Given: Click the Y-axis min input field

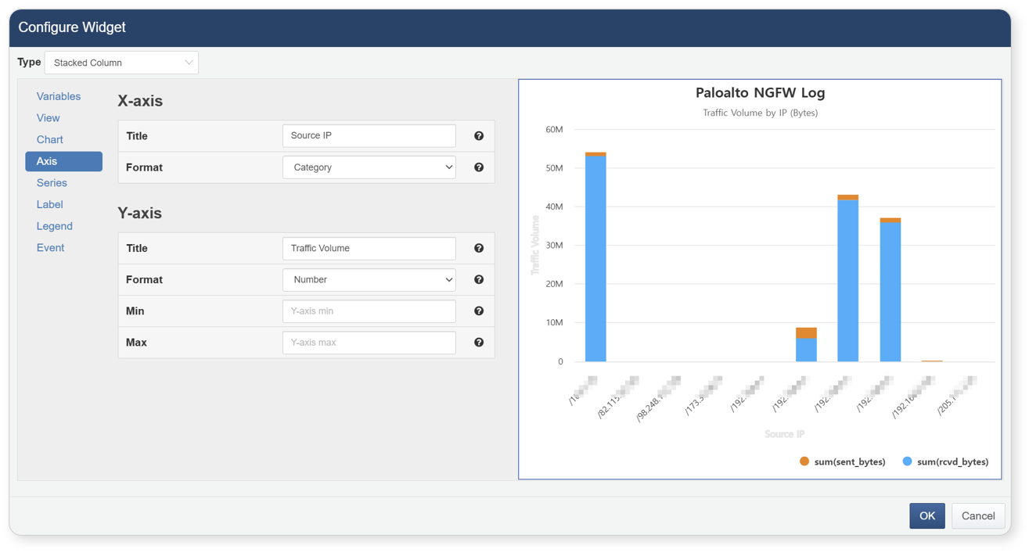Looking at the screenshot, I should 369,311.
